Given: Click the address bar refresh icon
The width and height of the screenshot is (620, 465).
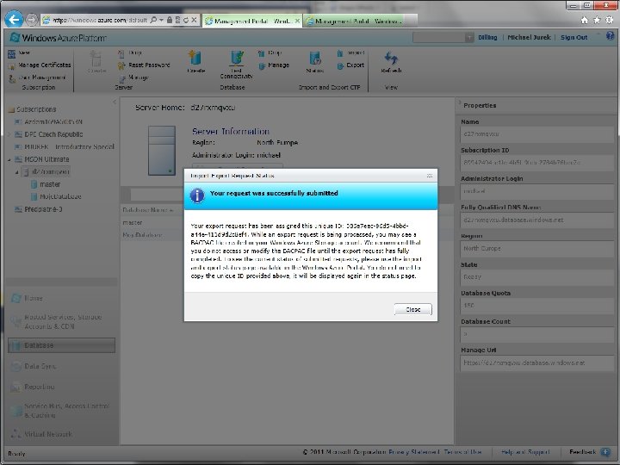Looking at the screenshot, I should [185, 20].
